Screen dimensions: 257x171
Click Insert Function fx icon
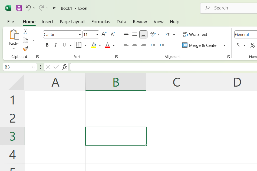[x=65, y=67]
